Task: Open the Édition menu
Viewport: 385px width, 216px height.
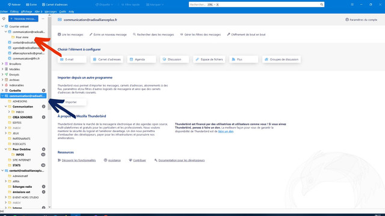Action: [x=14, y=11]
